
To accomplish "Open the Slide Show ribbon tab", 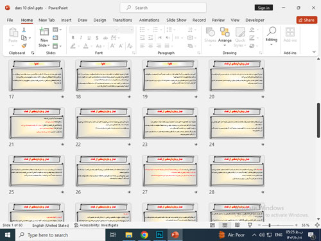I will point(177,20).
